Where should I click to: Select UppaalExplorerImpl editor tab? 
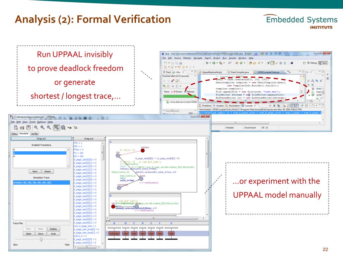click(x=210, y=72)
